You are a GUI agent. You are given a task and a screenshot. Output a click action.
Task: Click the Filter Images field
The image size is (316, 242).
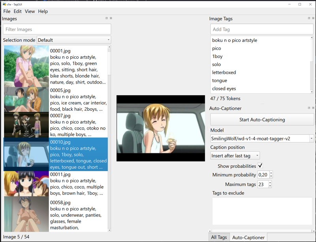pos(57,30)
